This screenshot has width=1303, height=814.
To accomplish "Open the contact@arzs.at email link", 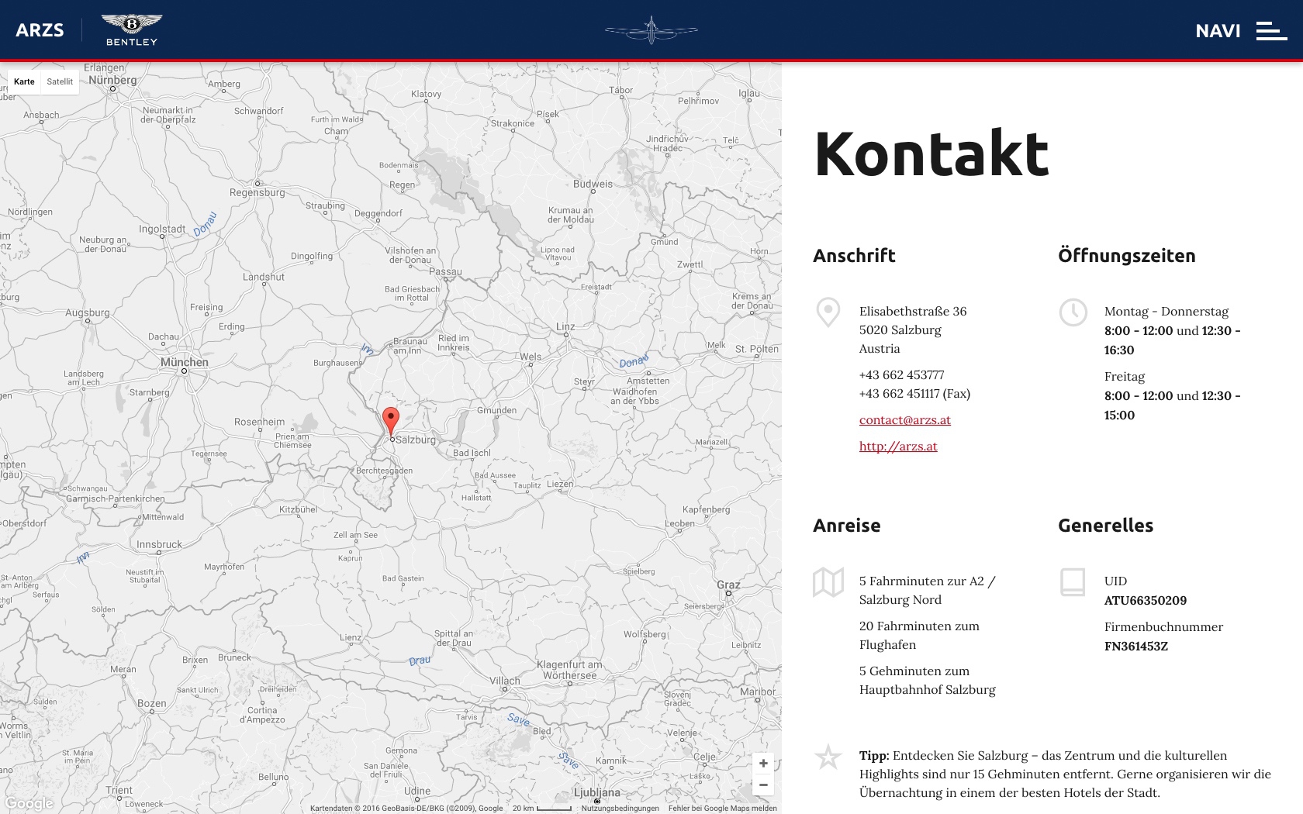I will [x=904, y=419].
